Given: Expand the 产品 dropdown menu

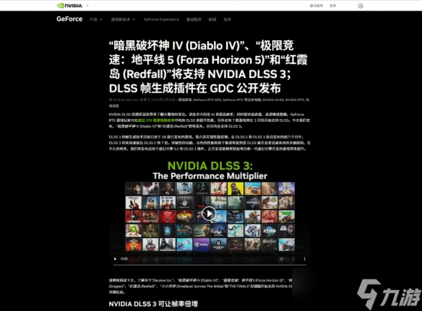Looking at the screenshot, I should [x=96, y=19].
